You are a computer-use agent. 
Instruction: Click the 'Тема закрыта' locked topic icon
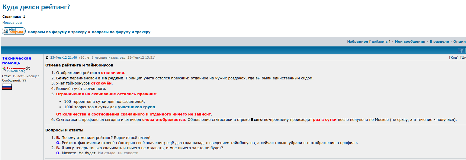14,31
